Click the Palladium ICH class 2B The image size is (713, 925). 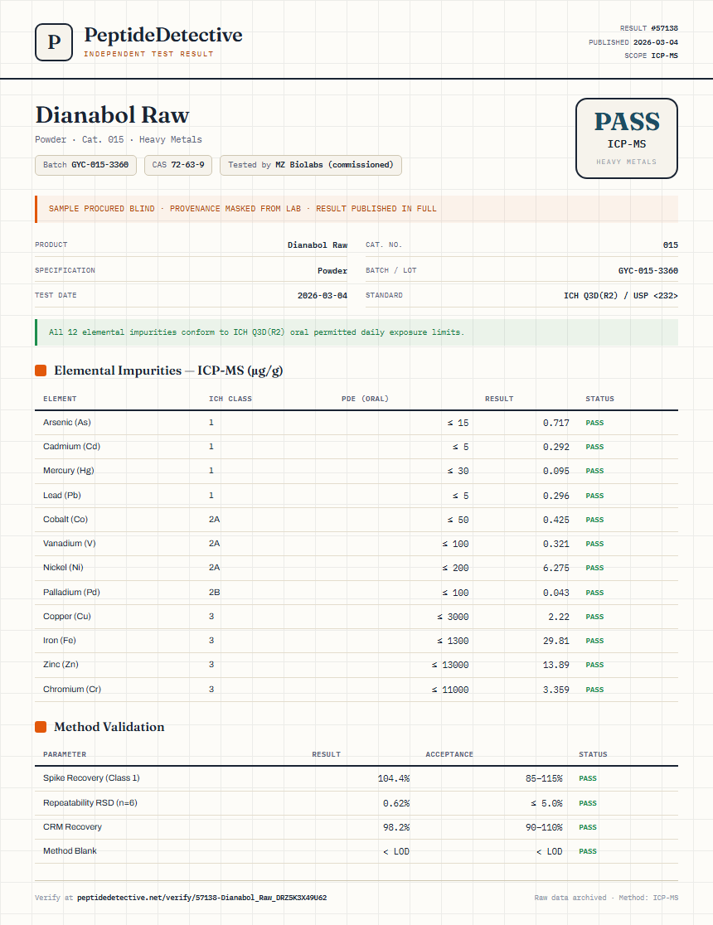click(214, 593)
